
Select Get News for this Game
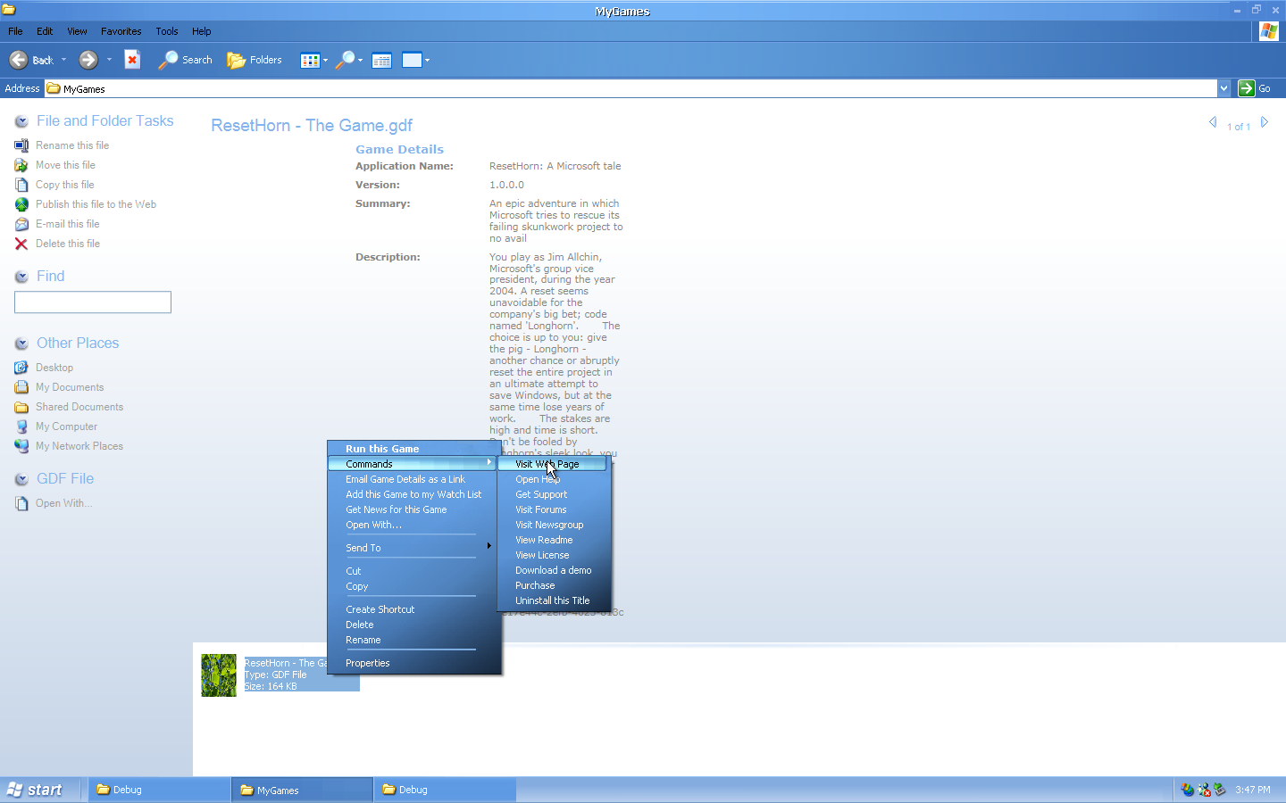[x=412, y=509]
